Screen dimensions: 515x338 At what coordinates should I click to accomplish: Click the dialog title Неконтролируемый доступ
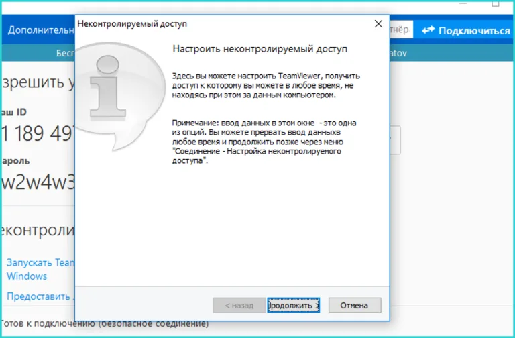click(132, 24)
